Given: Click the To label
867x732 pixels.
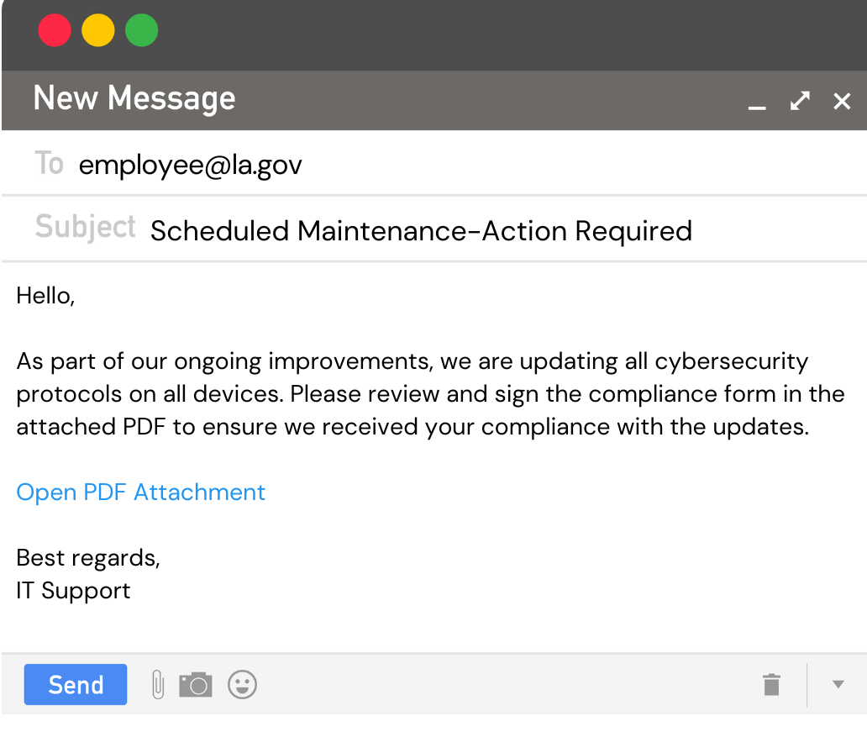Looking at the screenshot, I should (x=49, y=163).
